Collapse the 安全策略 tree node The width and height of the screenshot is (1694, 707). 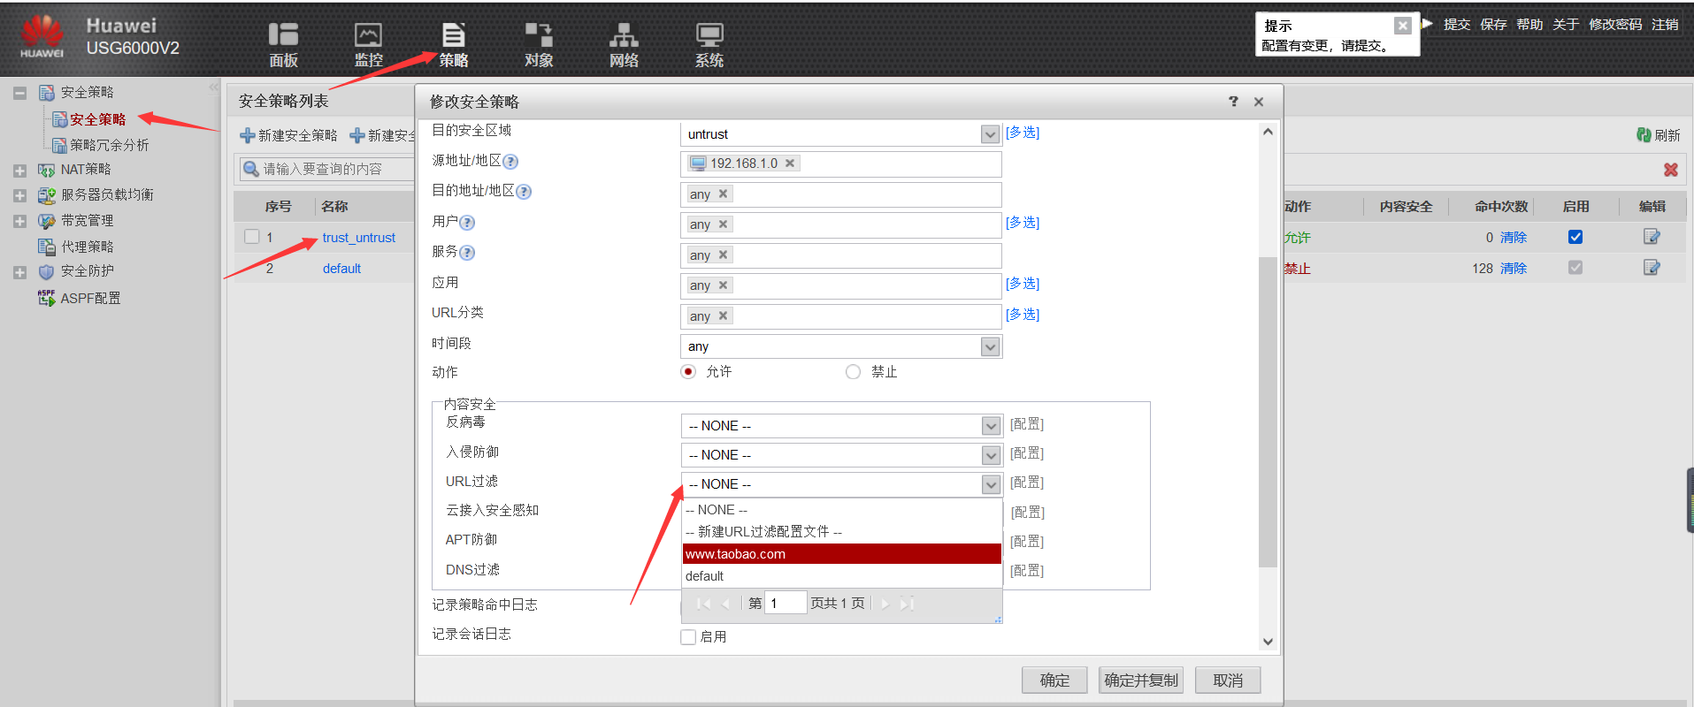19,93
